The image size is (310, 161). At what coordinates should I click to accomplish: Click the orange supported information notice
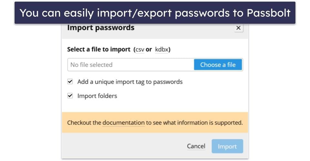[155, 123]
